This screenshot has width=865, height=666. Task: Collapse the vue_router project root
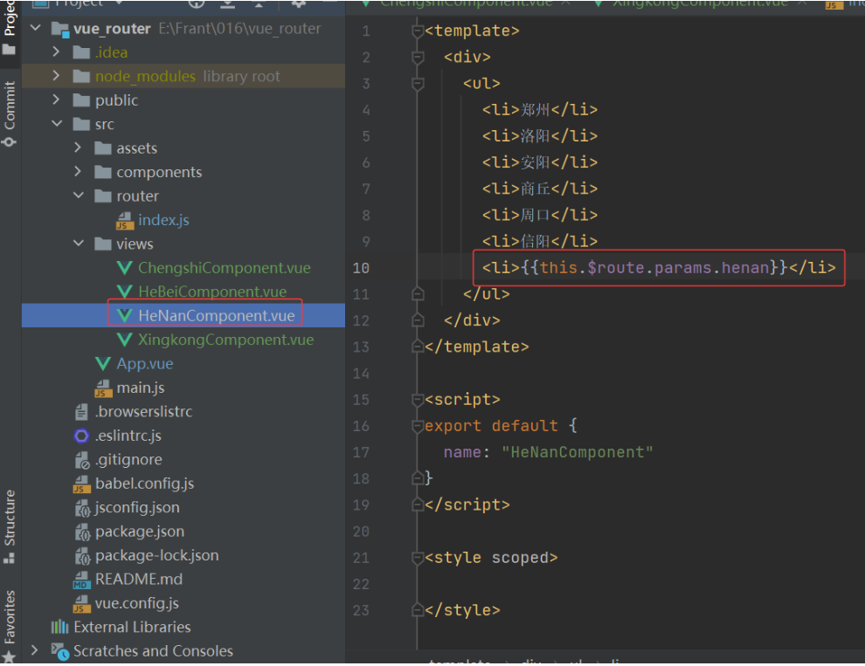(35, 28)
